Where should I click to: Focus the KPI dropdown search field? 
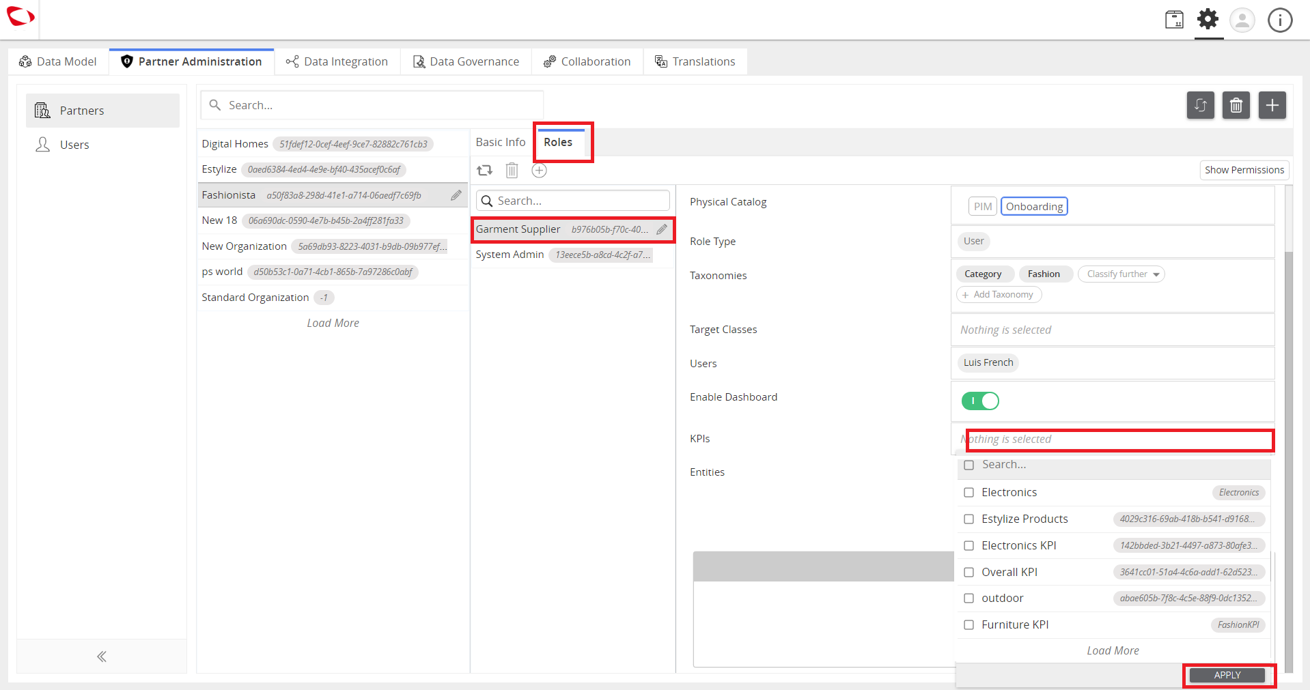[x=1124, y=465]
